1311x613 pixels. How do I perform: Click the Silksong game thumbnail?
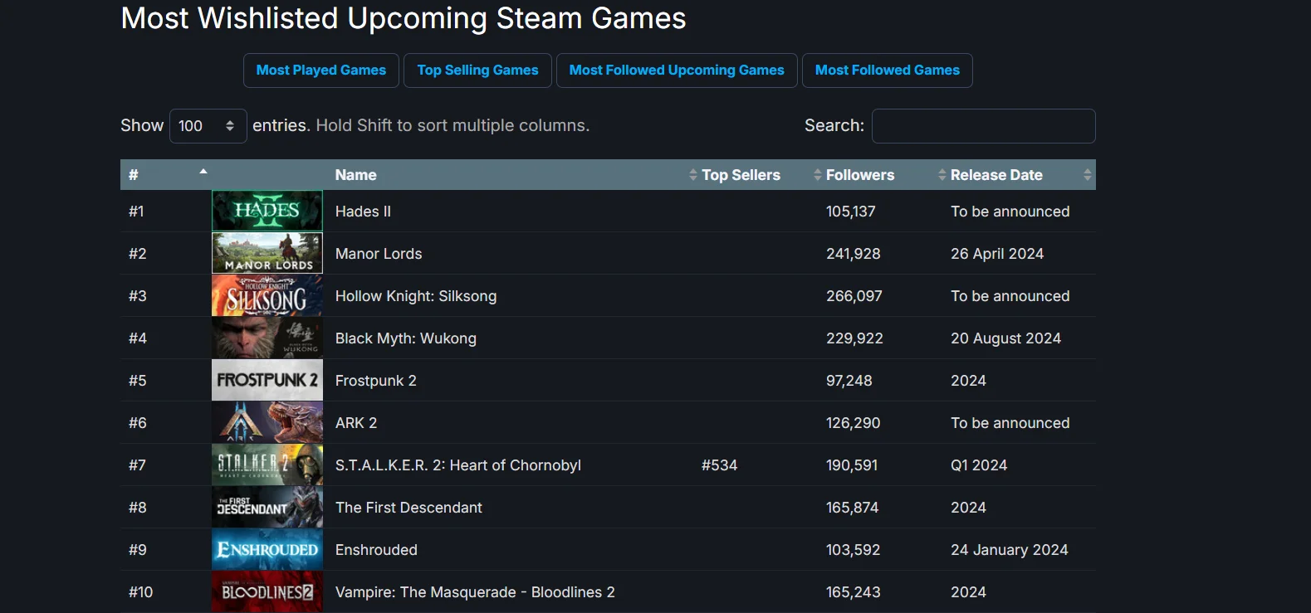coord(267,295)
